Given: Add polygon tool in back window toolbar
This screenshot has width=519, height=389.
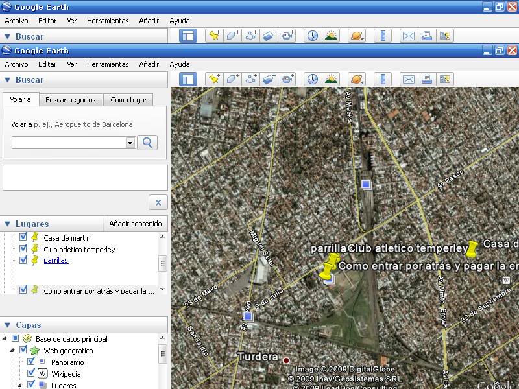Looking at the screenshot, I should (x=233, y=36).
